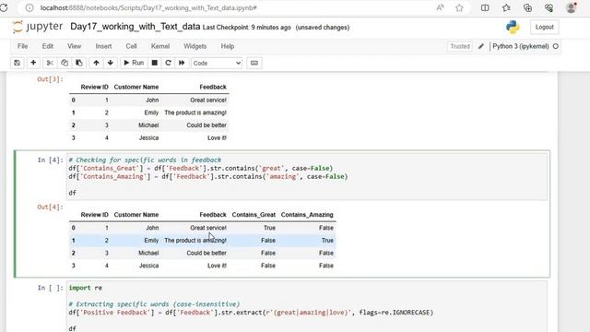Click the Last Checkpoint text
The width and height of the screenshot is (590, 332).
point(246,28)
